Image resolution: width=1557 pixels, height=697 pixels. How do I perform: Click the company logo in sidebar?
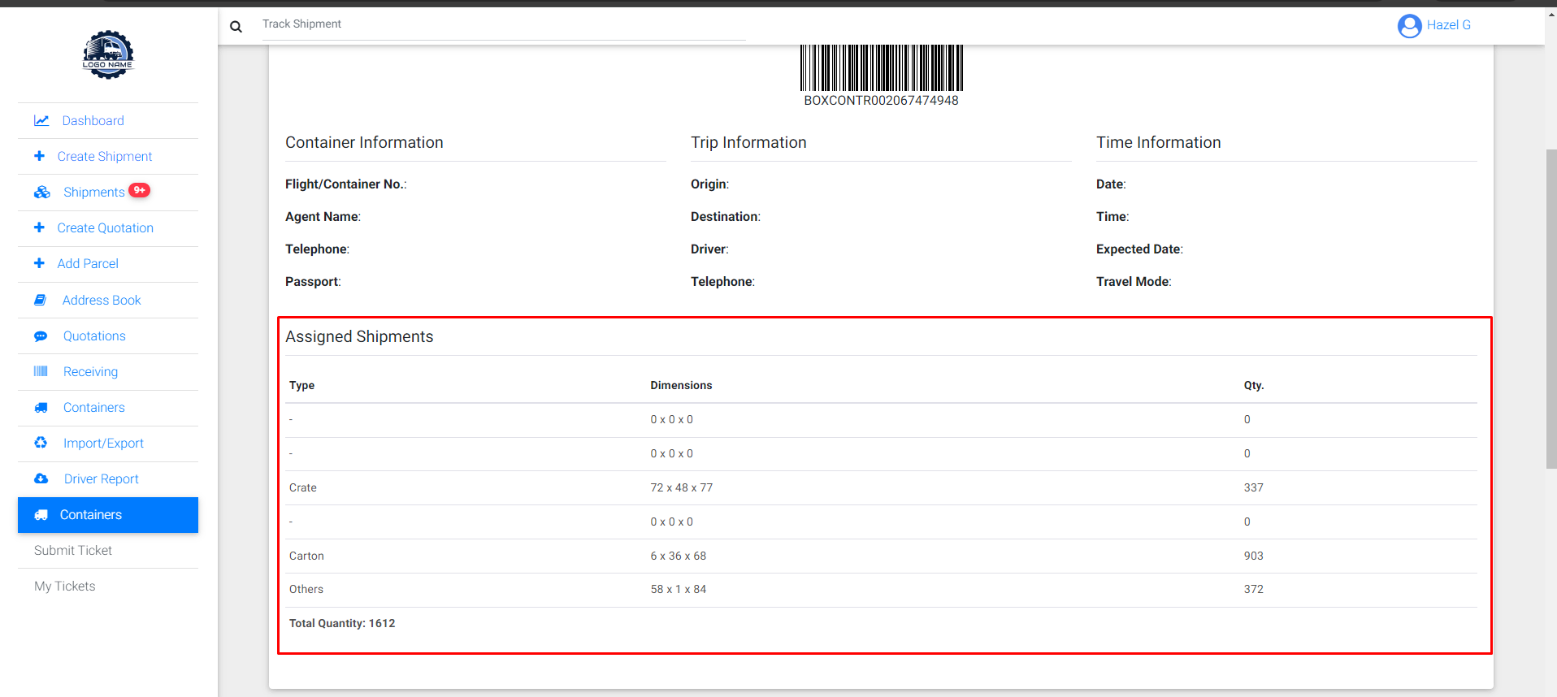coord(108,54)
